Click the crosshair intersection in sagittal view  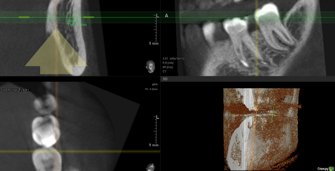(257, 17)
